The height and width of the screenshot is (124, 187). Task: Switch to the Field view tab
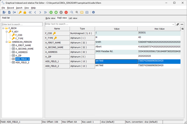[x=62, y=18]
